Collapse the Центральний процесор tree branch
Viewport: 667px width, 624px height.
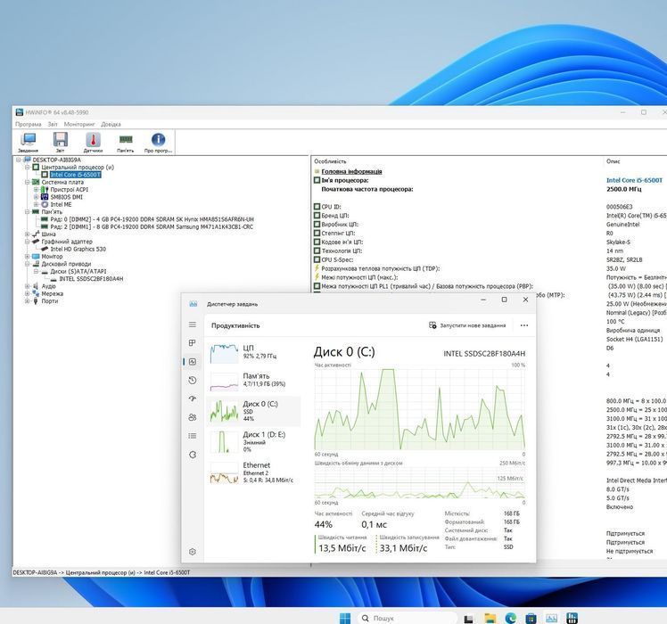[28, 168]
